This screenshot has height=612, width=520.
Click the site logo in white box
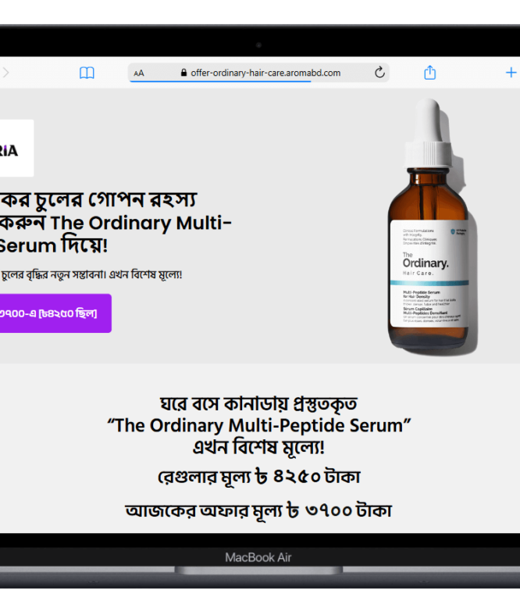click(16, 148)
